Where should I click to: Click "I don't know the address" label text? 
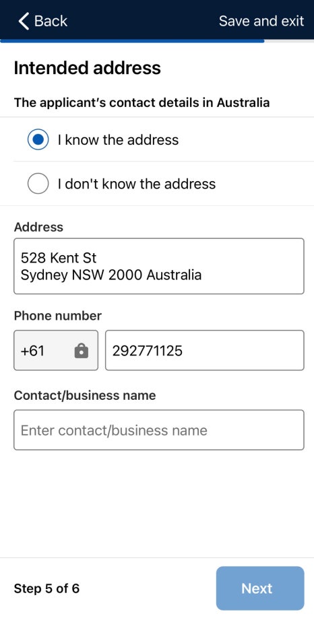click(137, 184)
